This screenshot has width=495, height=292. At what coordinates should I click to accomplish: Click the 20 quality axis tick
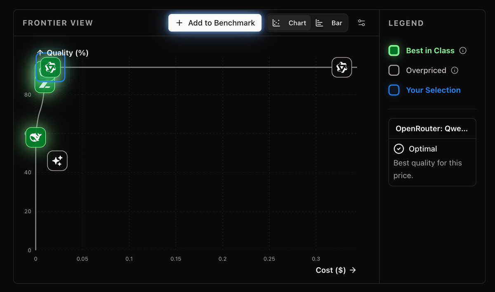28,211
